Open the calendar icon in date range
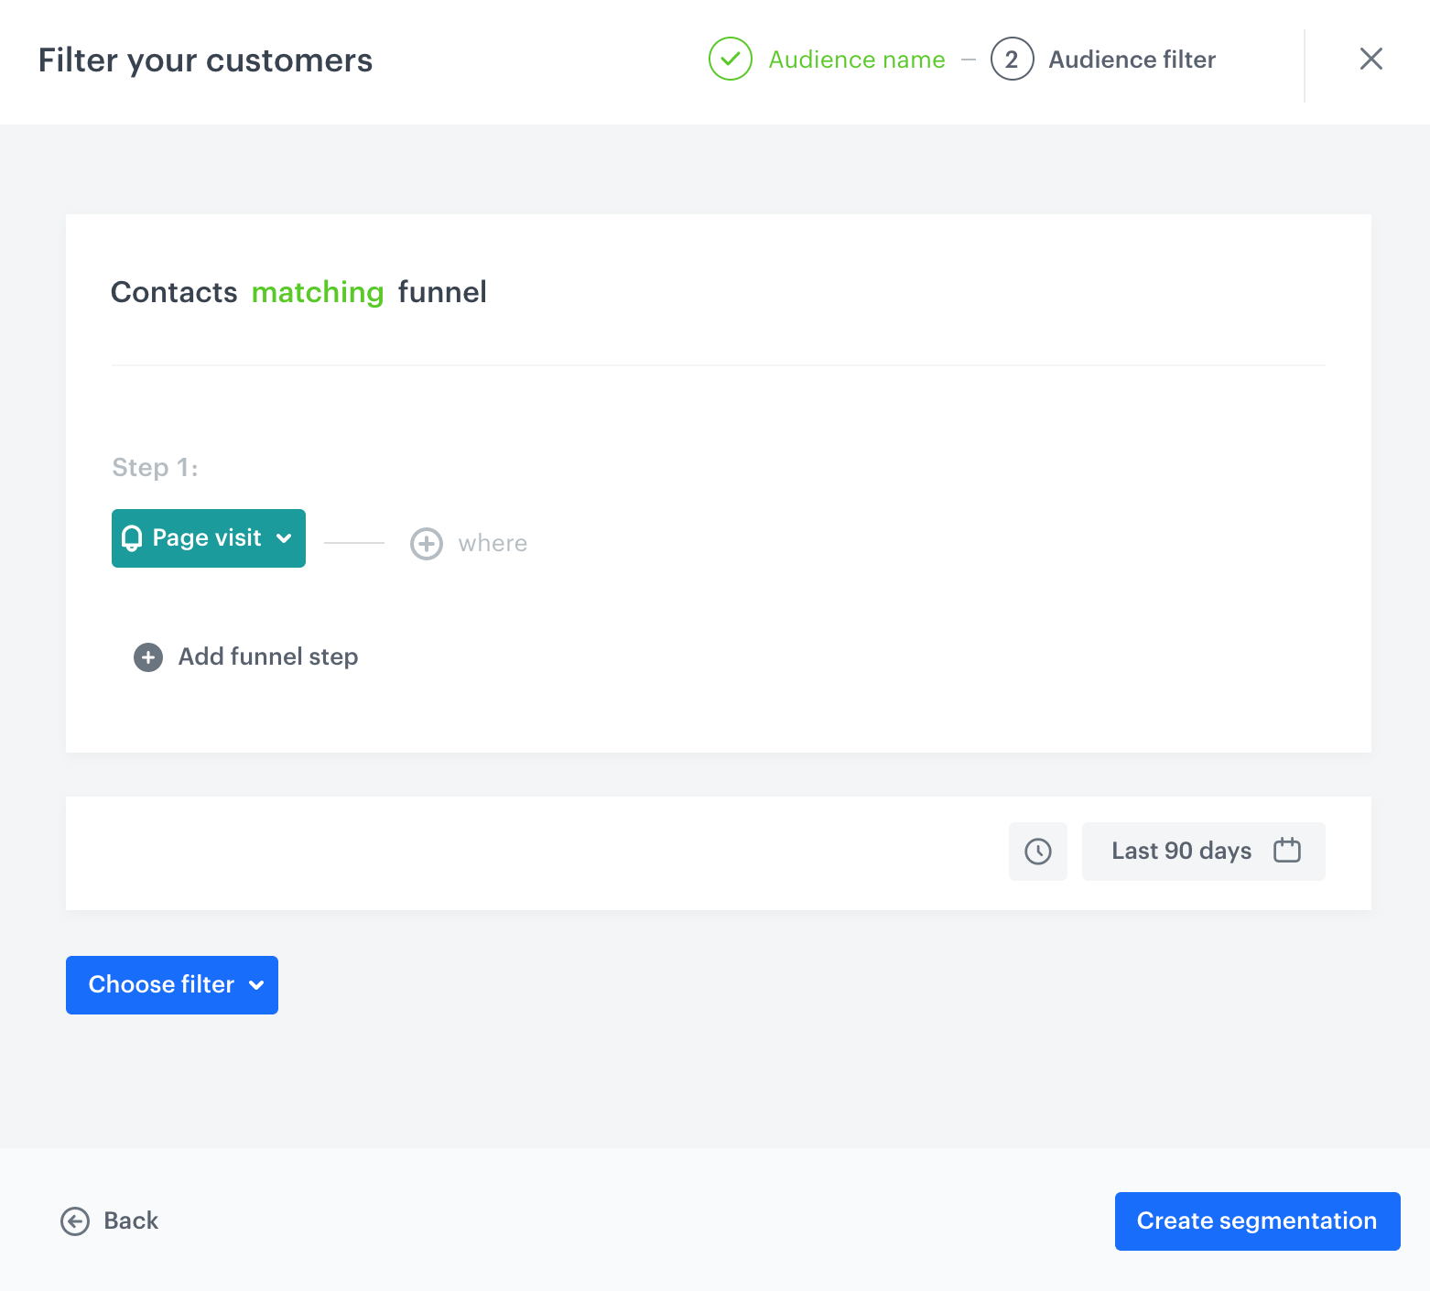This screenshot has width=1430, height=1291. pos(1286,851)
